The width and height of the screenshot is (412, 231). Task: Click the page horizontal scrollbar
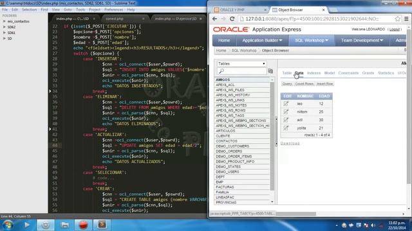coord(295,214)
